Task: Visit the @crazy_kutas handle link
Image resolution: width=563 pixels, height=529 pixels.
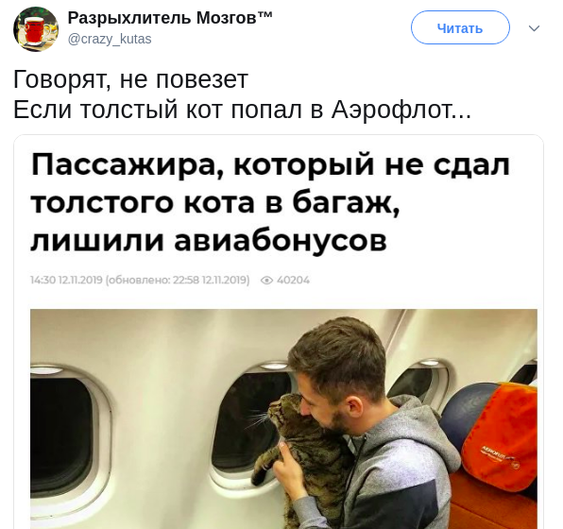Action: (110, 39)
